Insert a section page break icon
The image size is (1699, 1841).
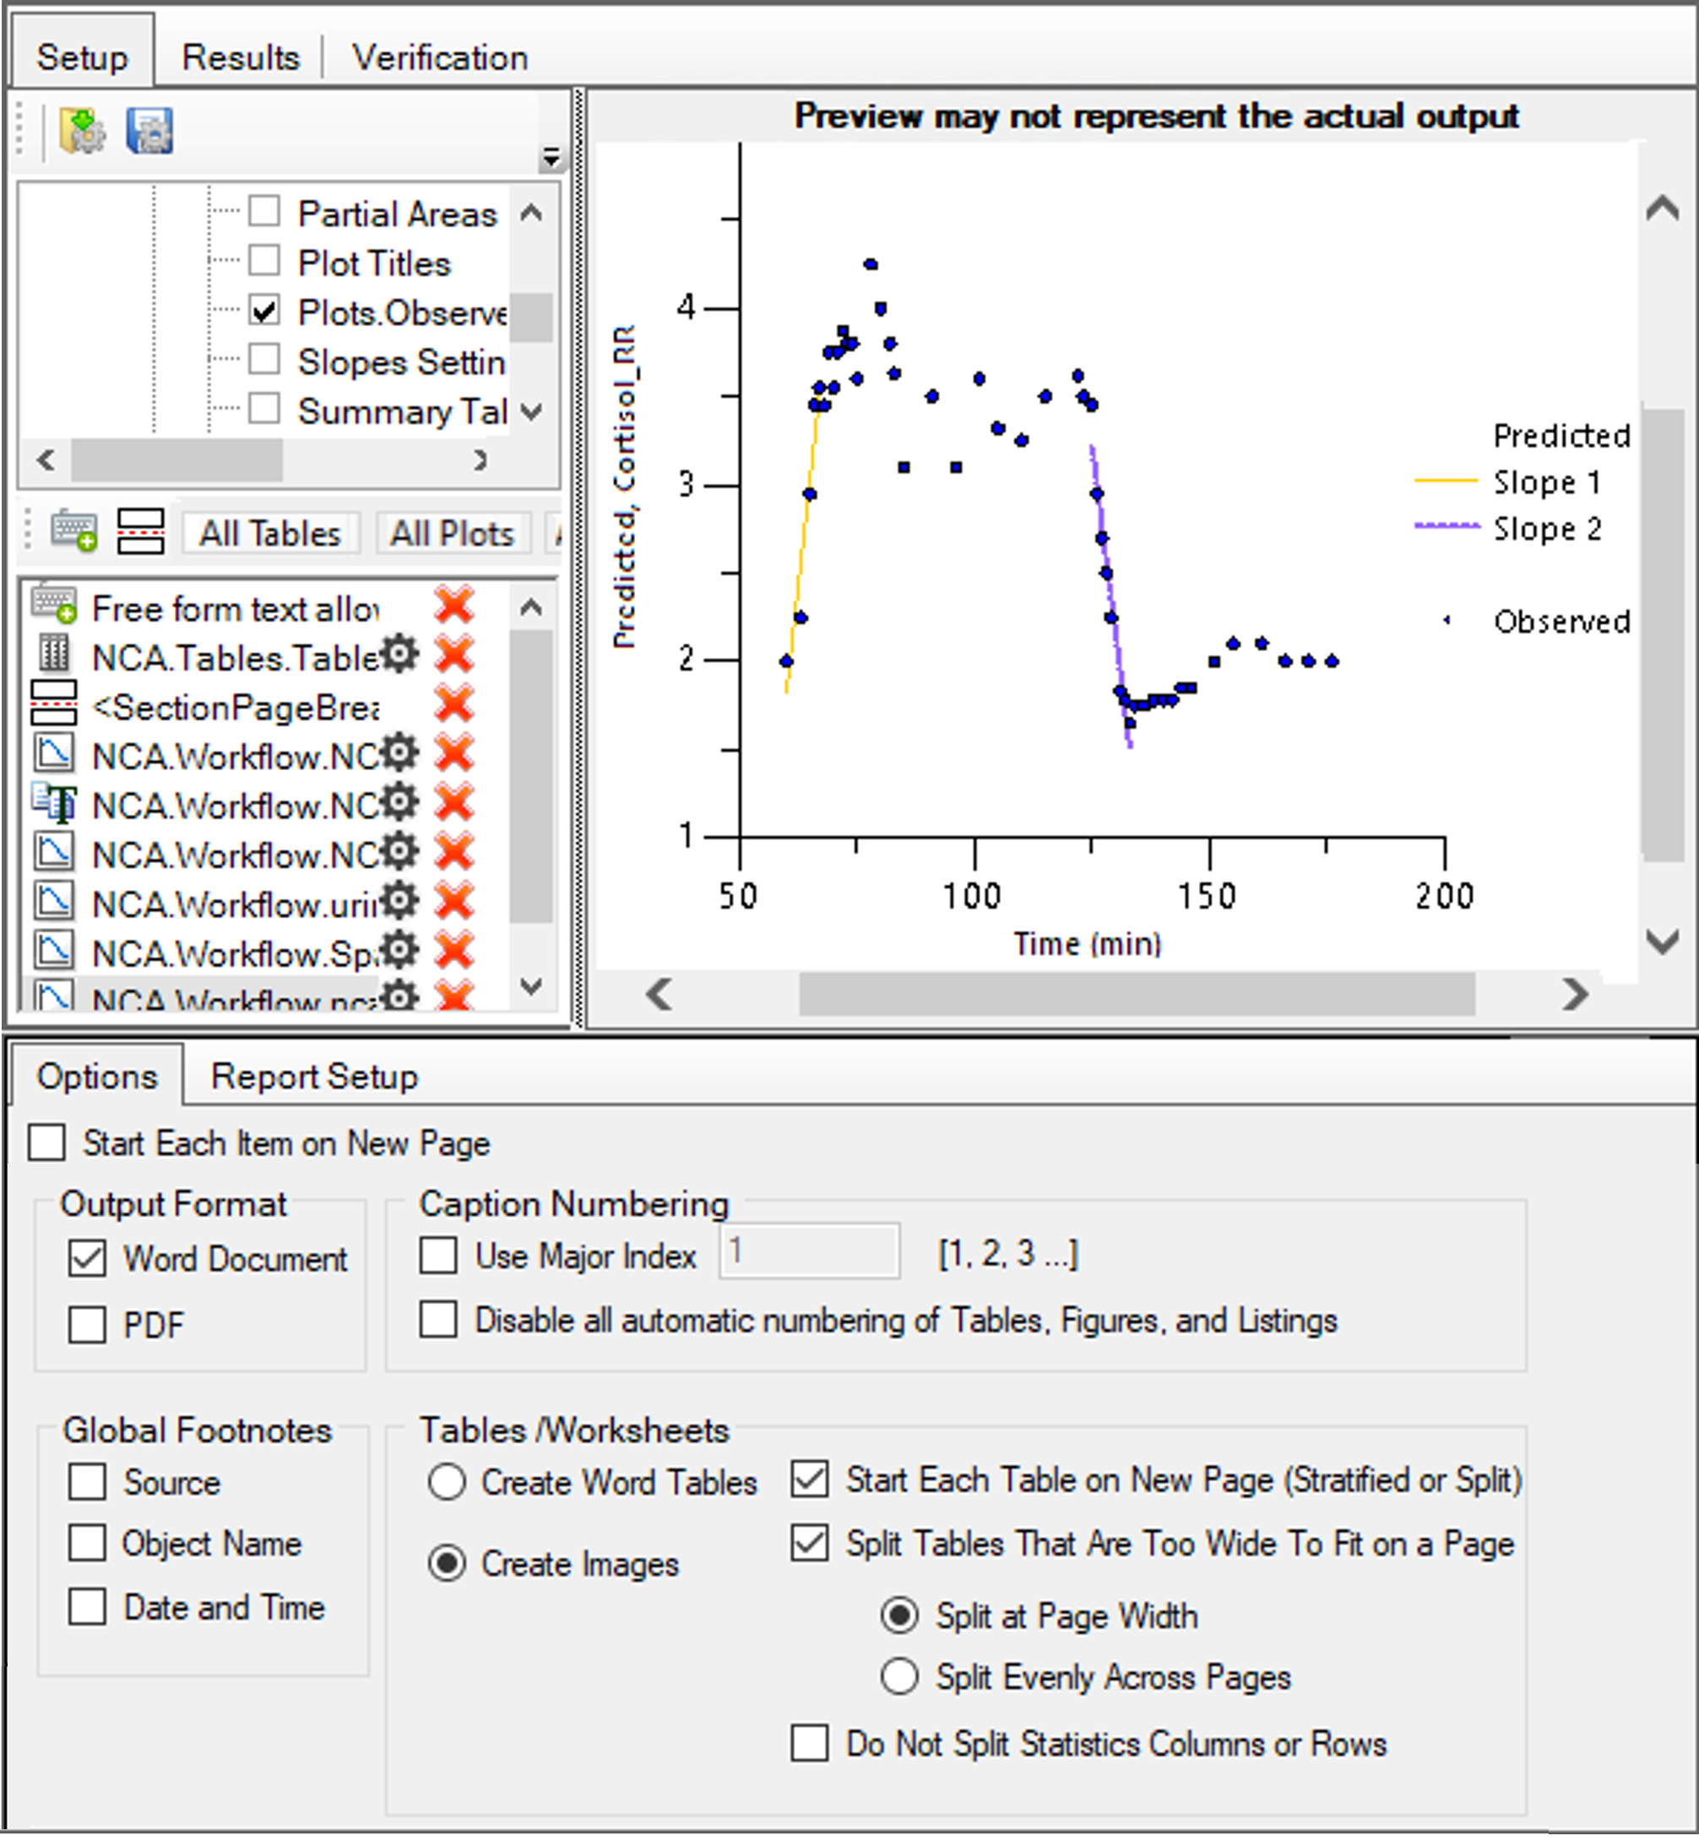pyautogui.click(x=141, y=530)
